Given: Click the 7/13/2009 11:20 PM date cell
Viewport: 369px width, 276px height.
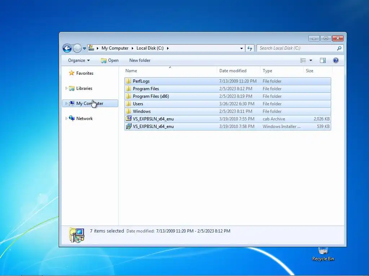Looking at the screenshot, I should point(238,81).
